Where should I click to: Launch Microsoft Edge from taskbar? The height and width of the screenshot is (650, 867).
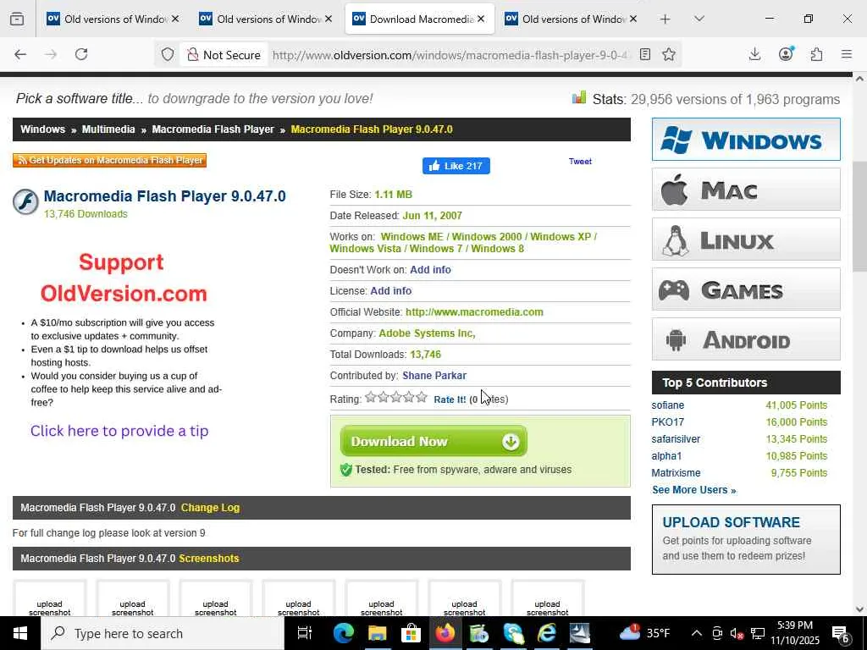(343, 633)
